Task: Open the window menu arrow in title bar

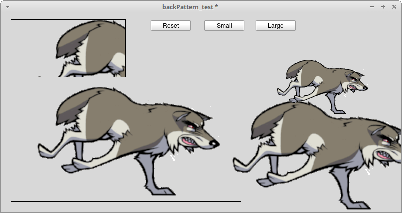Action: coord(7,7)
